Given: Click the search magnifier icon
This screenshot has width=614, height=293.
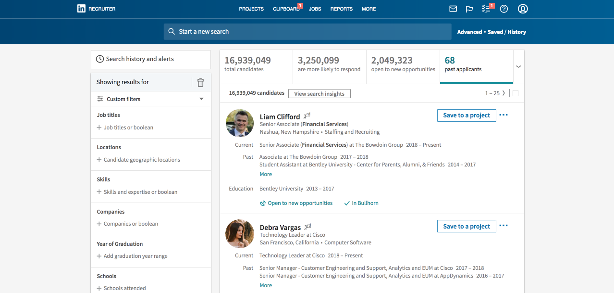Looking at the screenshot, I should click(x=172, y=32).
